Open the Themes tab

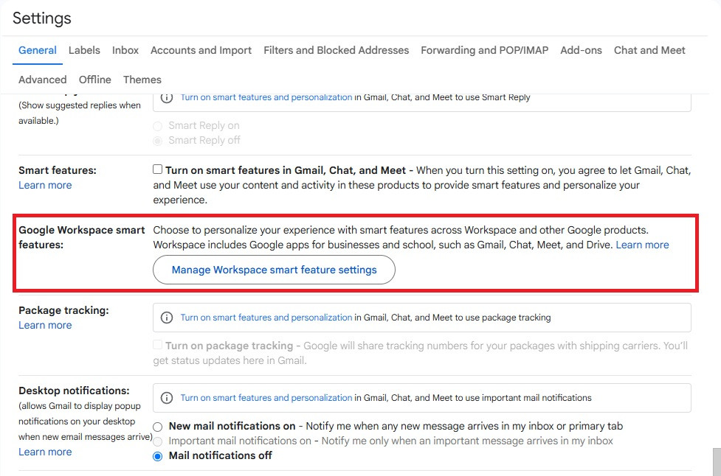point(142,80)
